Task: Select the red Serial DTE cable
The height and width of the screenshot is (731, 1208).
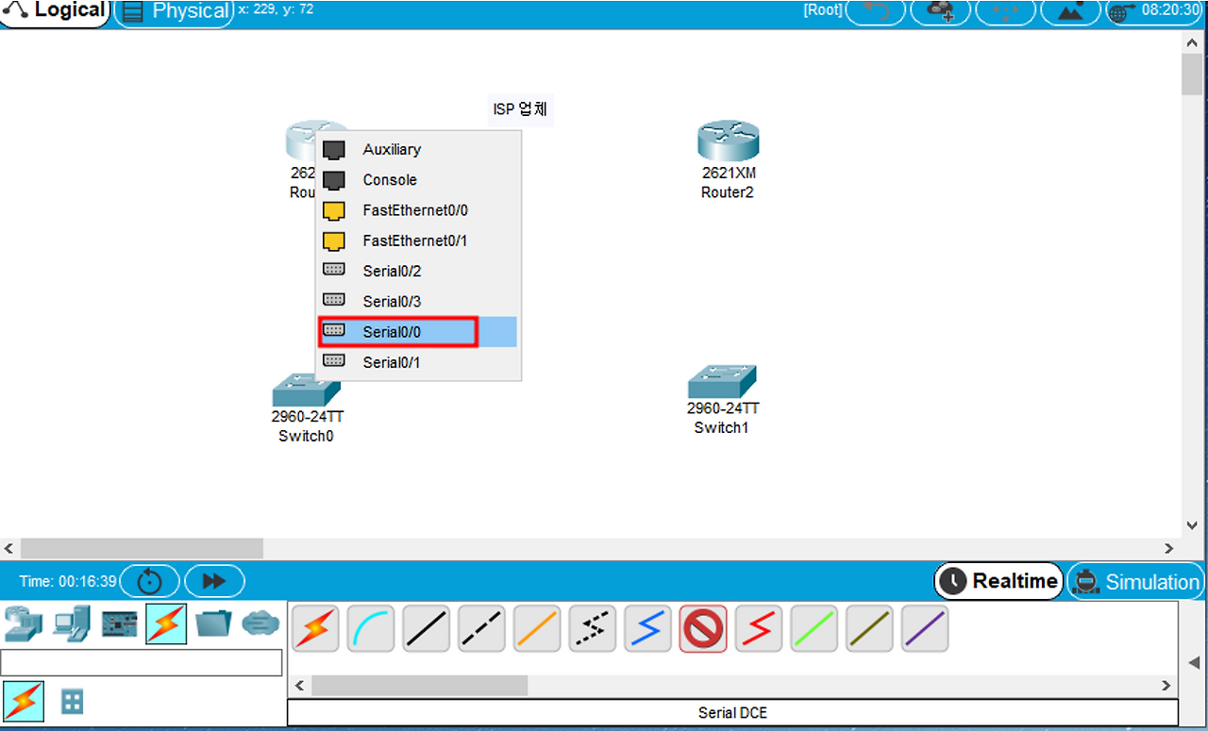Action: [759, 629]
